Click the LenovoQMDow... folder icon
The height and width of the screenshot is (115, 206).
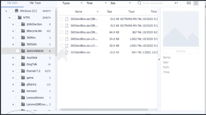click(x=23, y=104)
